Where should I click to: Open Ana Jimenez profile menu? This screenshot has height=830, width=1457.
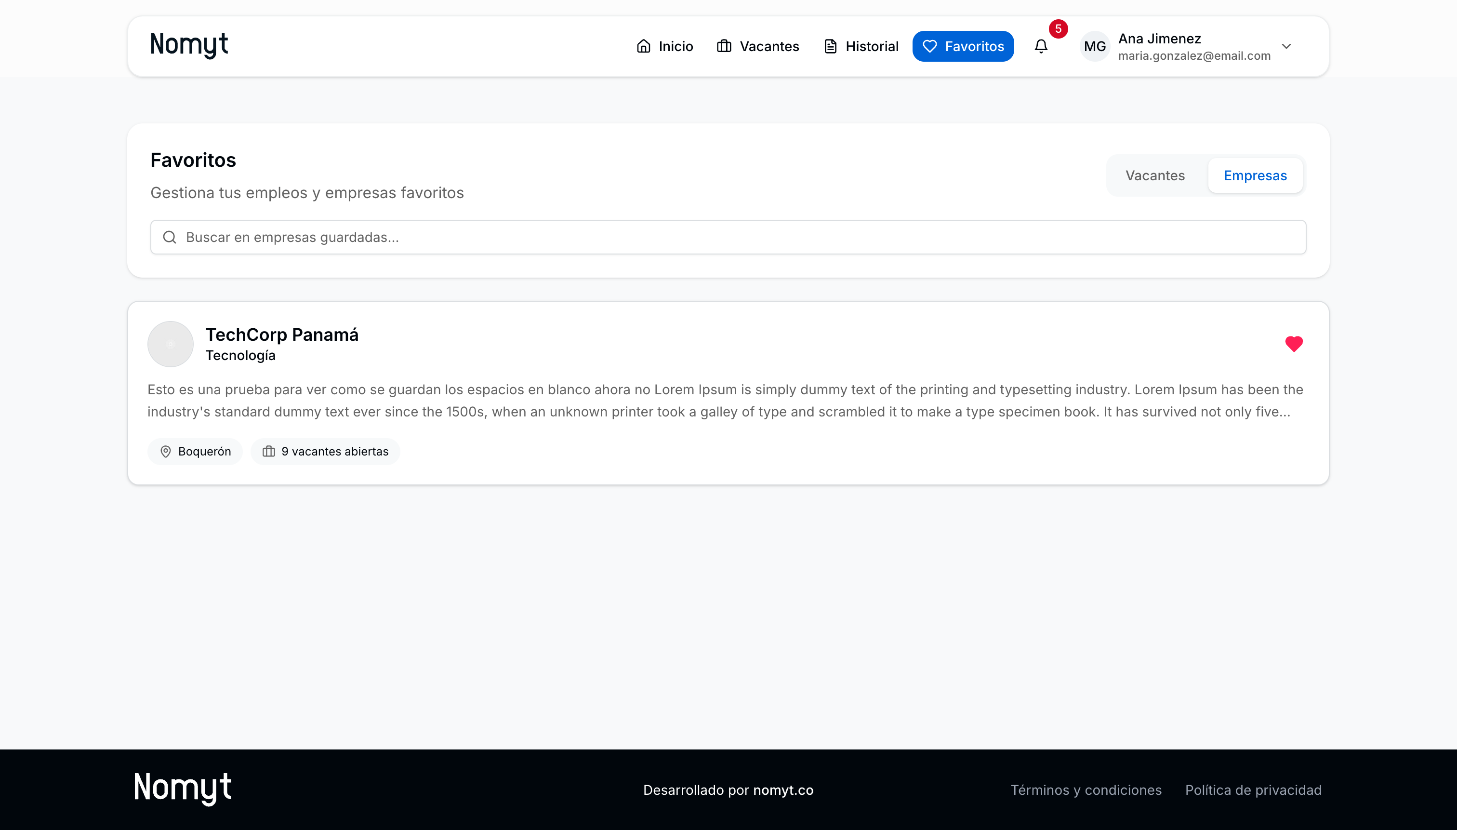tap(1159, 39)
